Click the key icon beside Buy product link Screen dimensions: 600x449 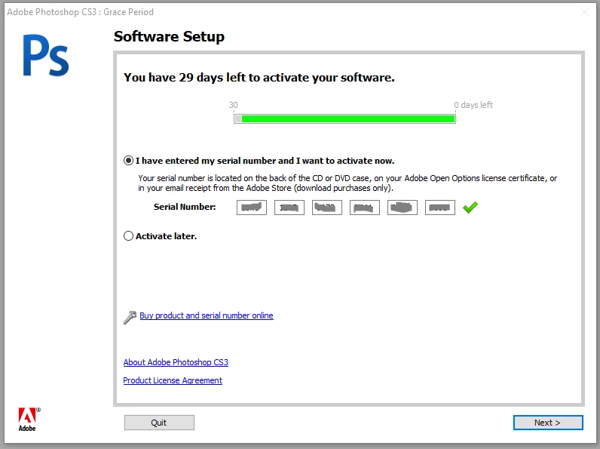(130, 317)
